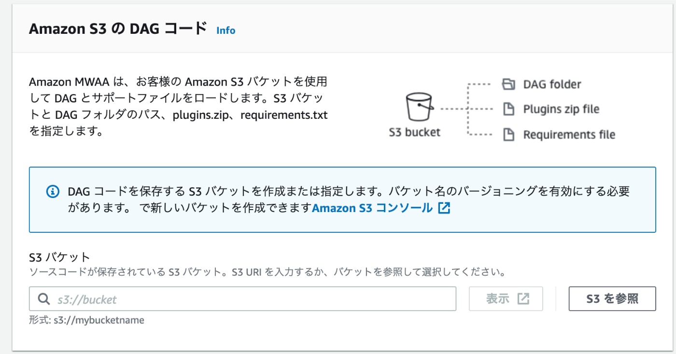Open the Info link beside the heading
676x354 pixels.
coord(225,30)
